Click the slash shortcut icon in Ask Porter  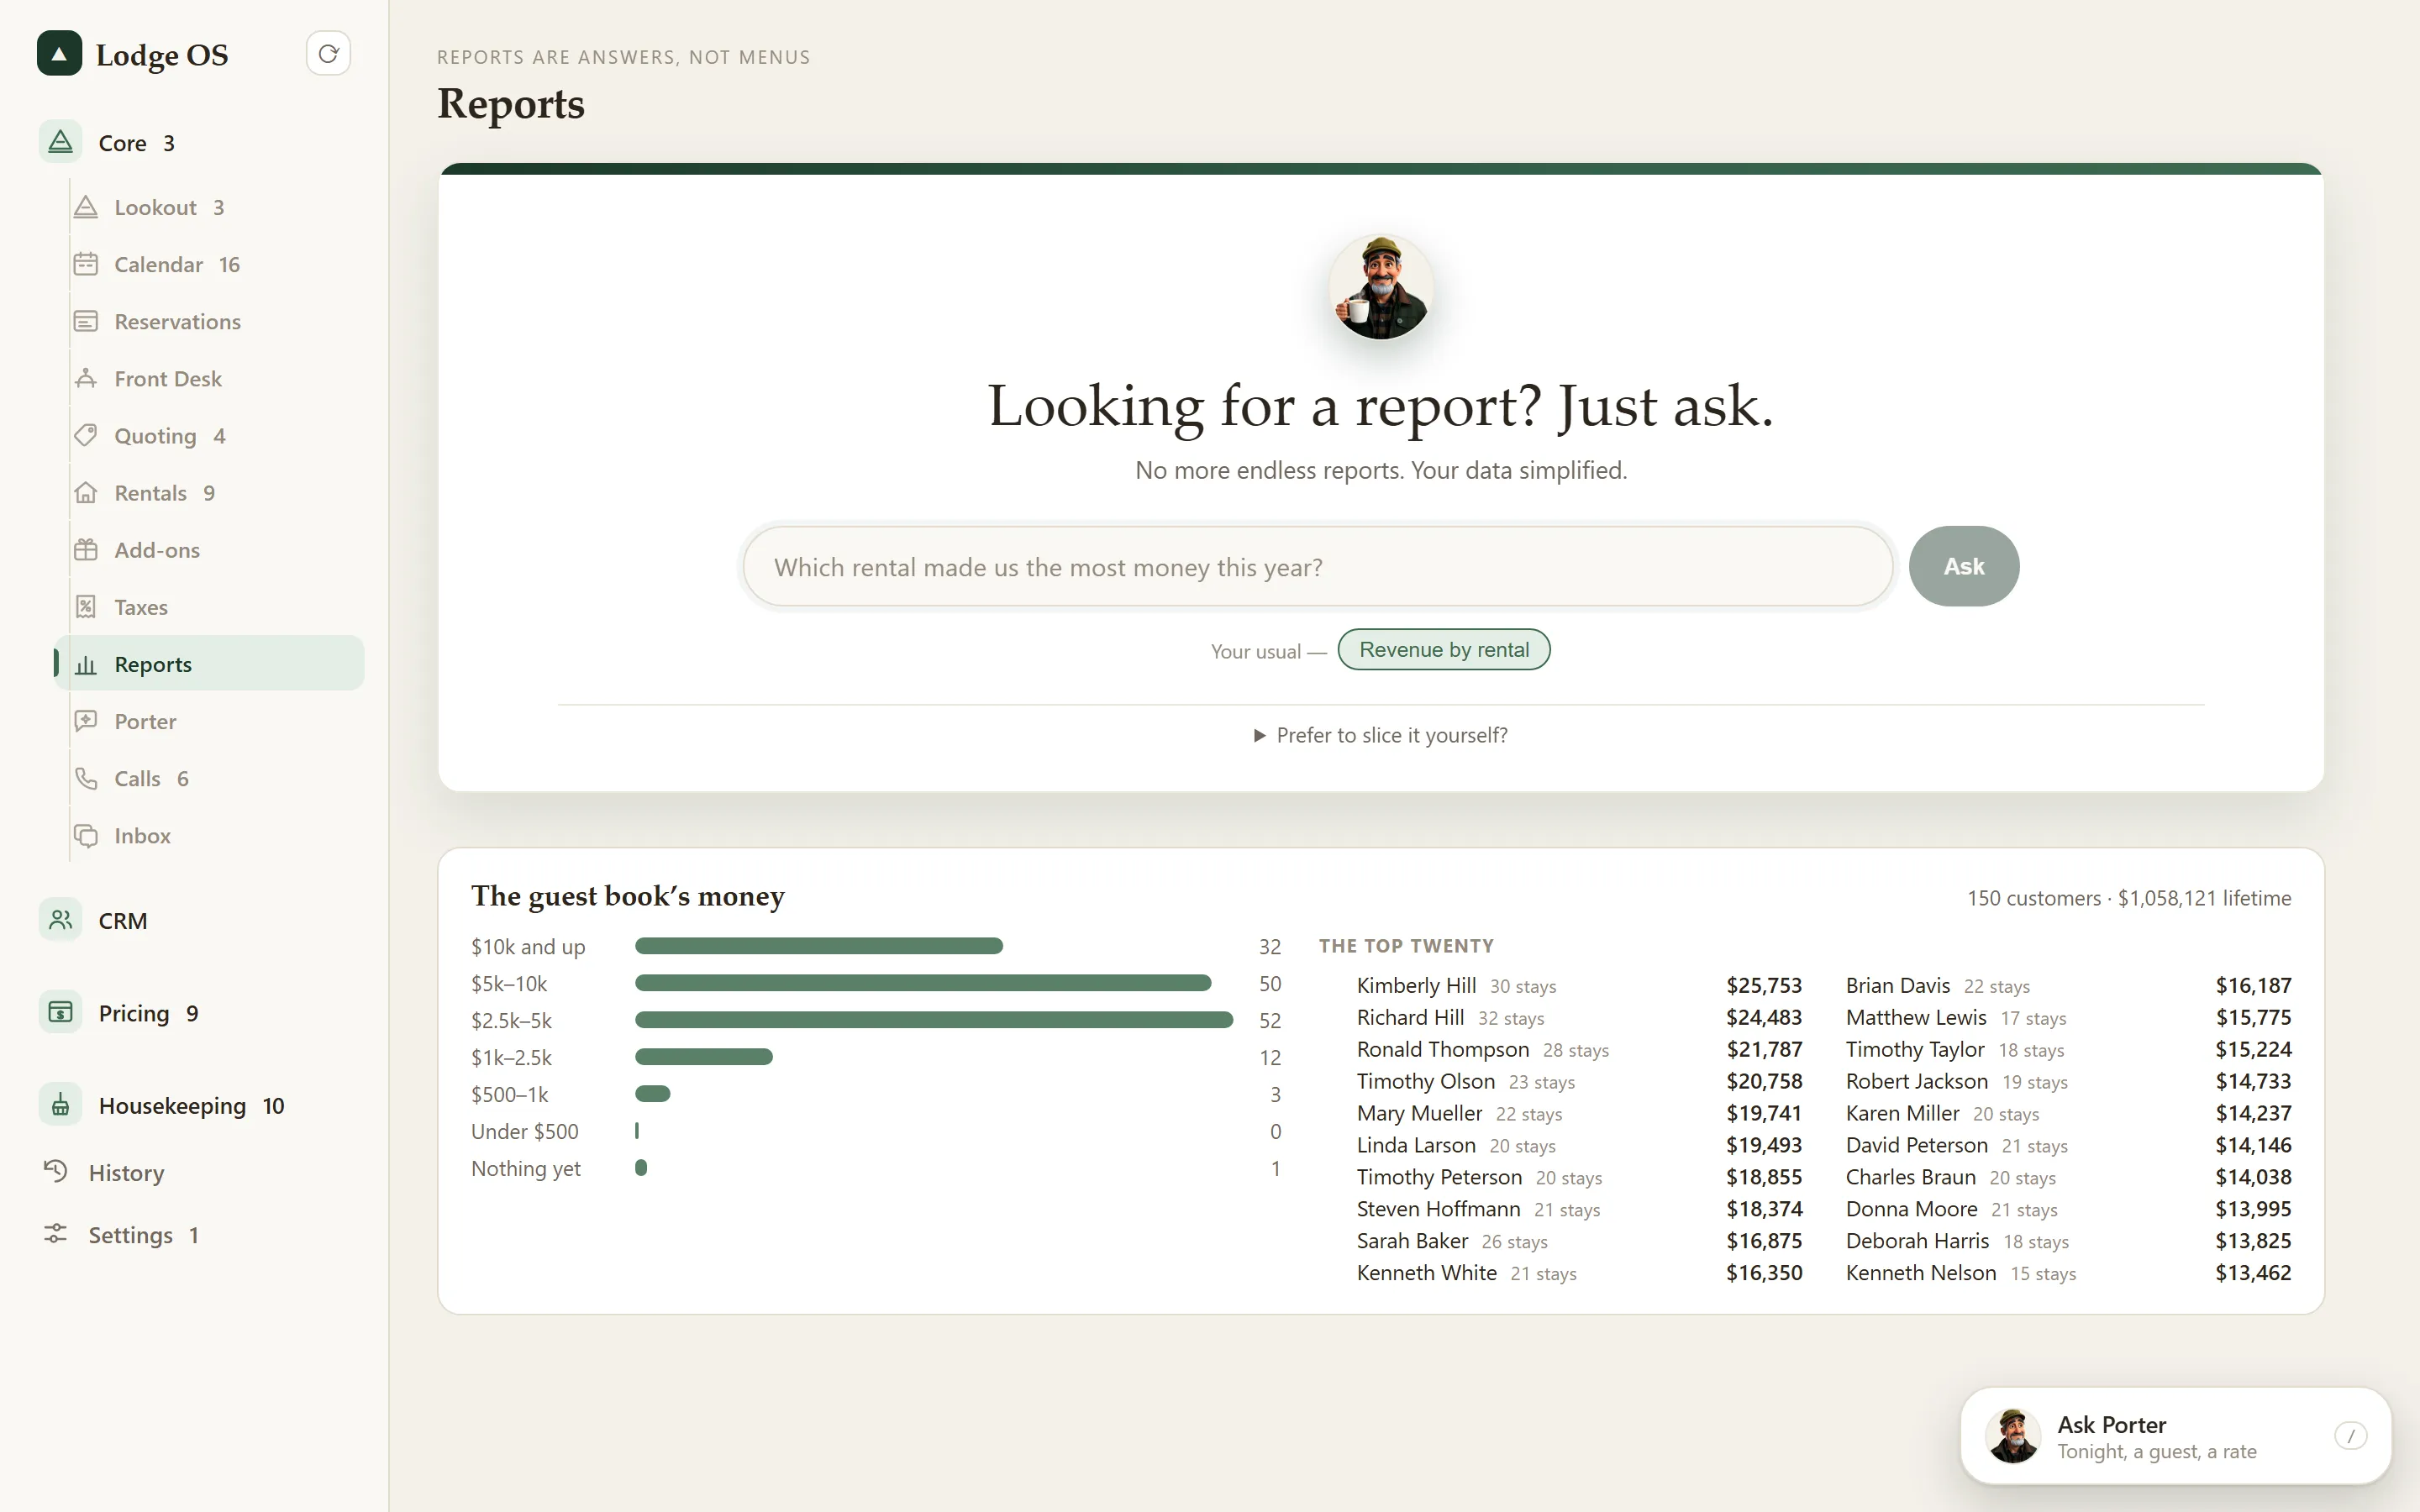coord(2350,1436)
